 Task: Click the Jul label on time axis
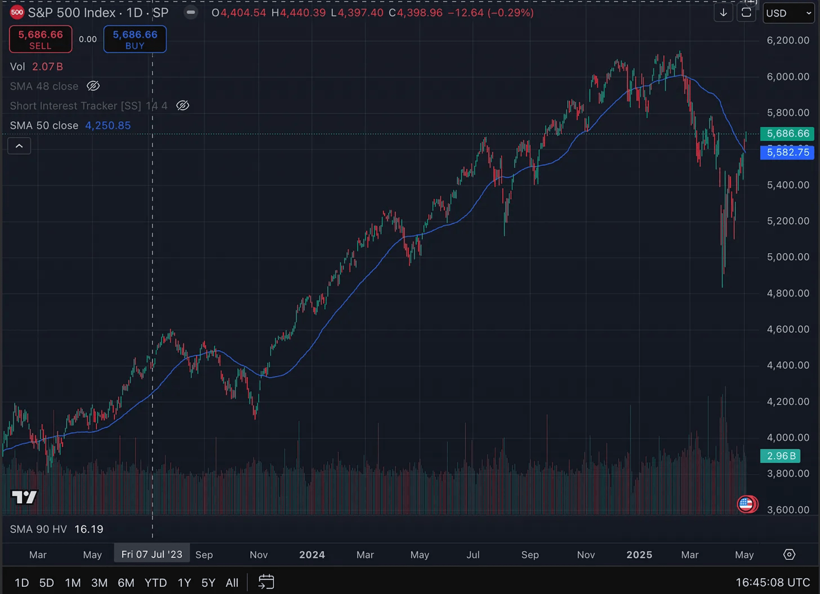(x=473, y=555)
